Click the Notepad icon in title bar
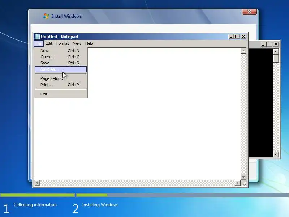289x217 pixels. pos(37,37)
